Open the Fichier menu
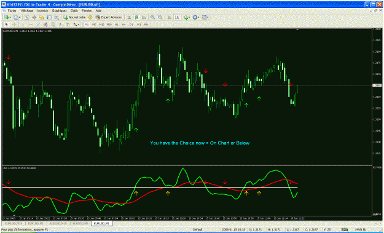 pos(12,11)
